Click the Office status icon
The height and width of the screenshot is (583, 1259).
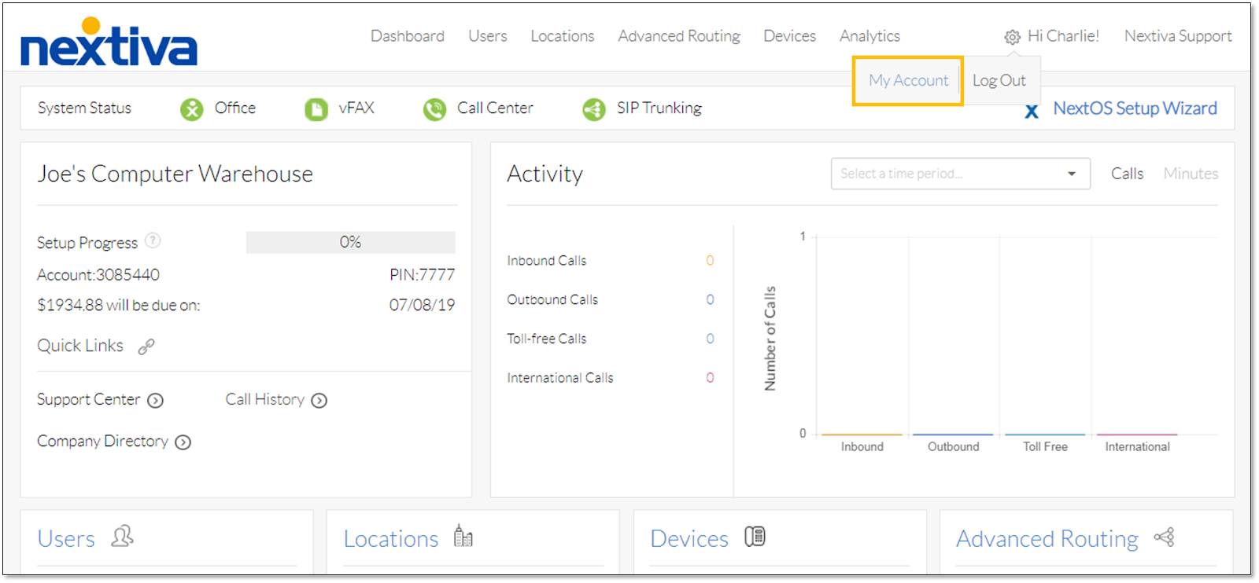pos(191,109)
